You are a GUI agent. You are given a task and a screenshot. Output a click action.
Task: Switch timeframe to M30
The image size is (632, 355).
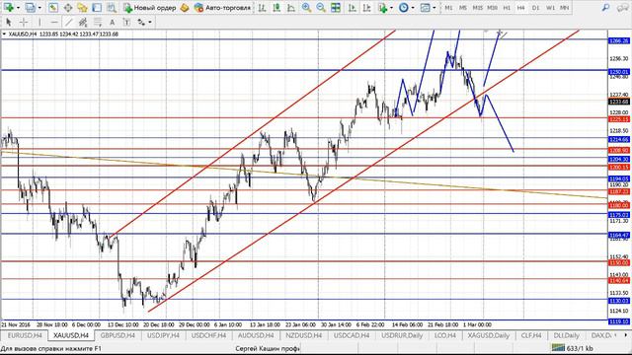pos(492,8)
